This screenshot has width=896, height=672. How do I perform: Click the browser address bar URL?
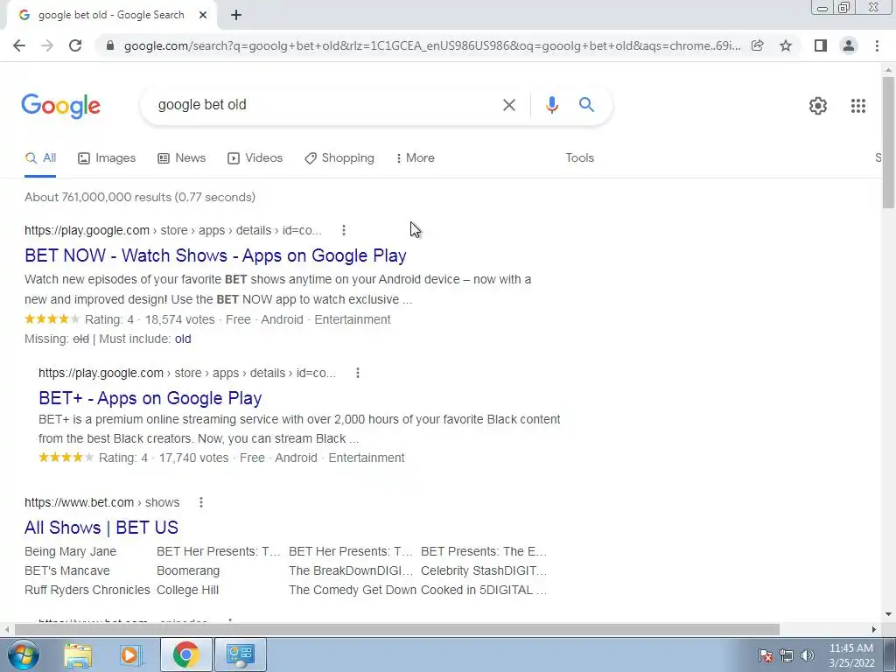432,45
